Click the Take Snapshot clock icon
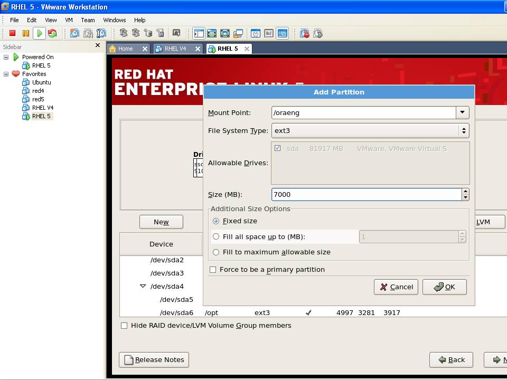This screenshot has height=380, width=507. 74,33
